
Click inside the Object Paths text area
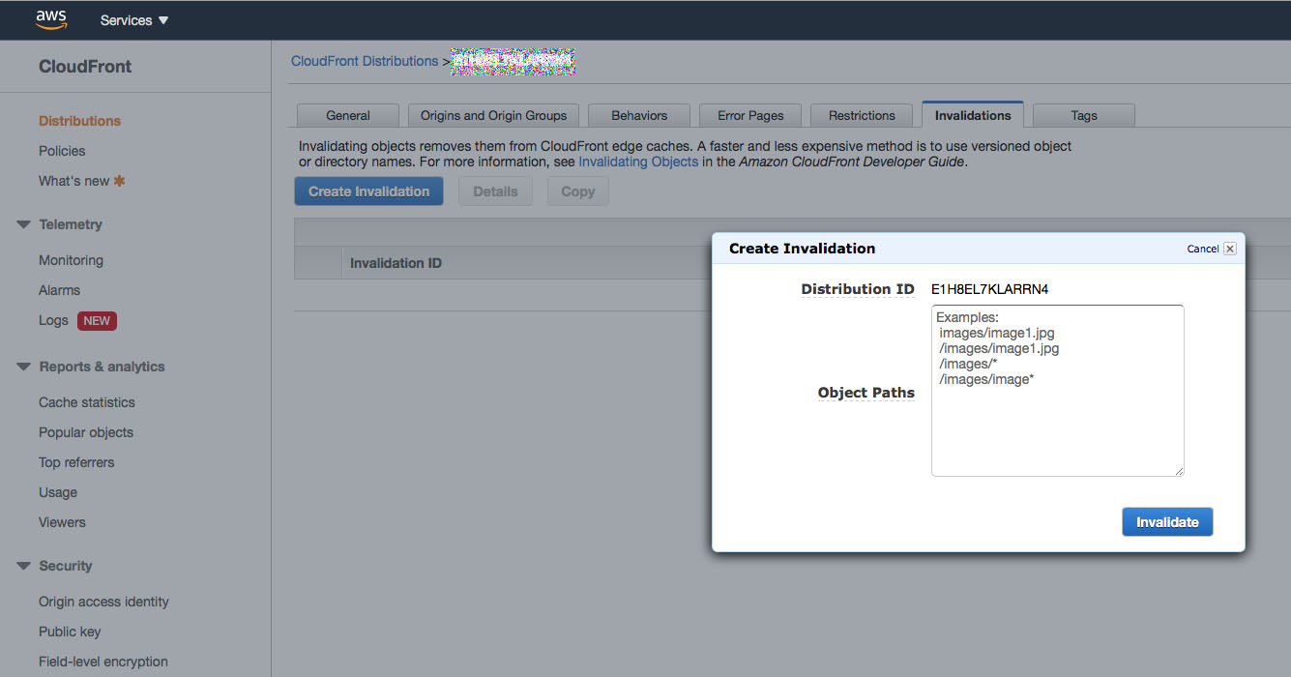[x=1057, y=391]
